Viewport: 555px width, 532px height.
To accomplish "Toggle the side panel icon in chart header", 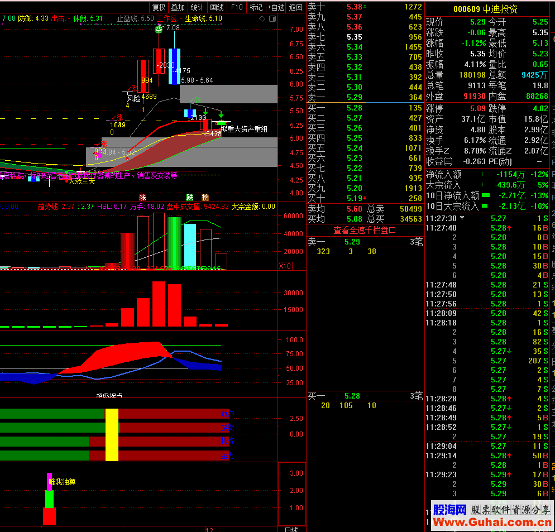I will pyautogui.click(x=272, y=19).
